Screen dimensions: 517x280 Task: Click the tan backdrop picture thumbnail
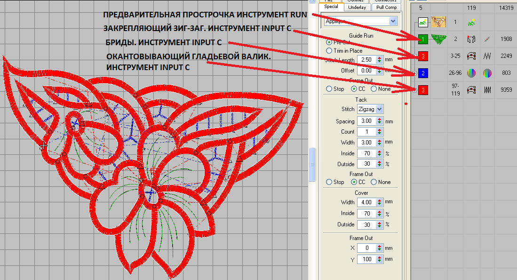[x=438, y=22]
